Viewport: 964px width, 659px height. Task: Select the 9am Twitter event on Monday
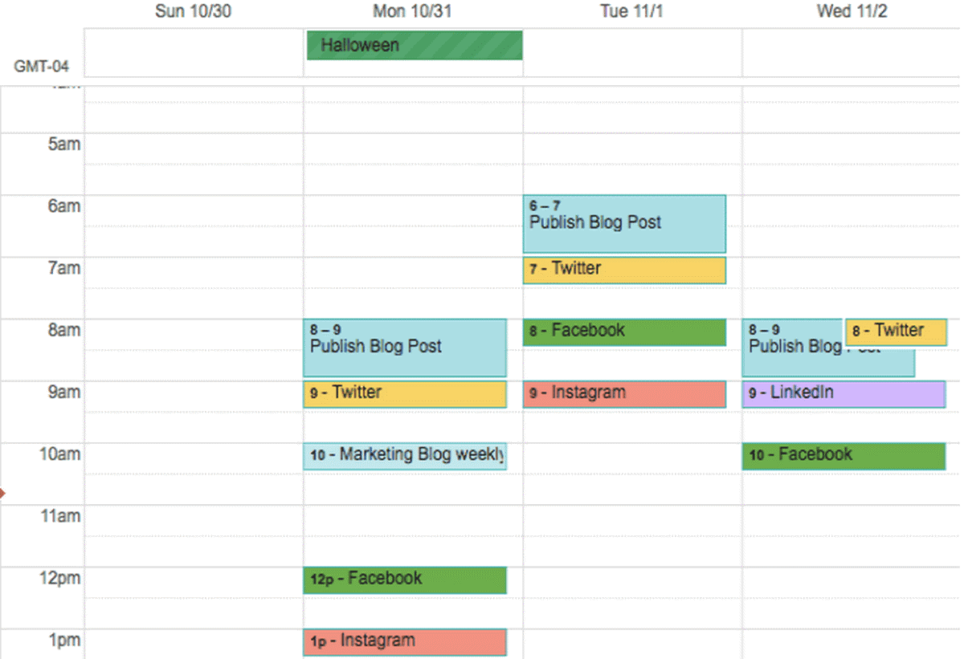click(405, 394)
